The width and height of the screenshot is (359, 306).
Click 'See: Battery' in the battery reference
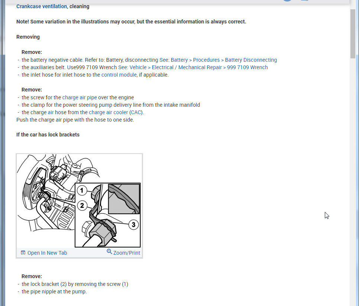pos(174,60)
